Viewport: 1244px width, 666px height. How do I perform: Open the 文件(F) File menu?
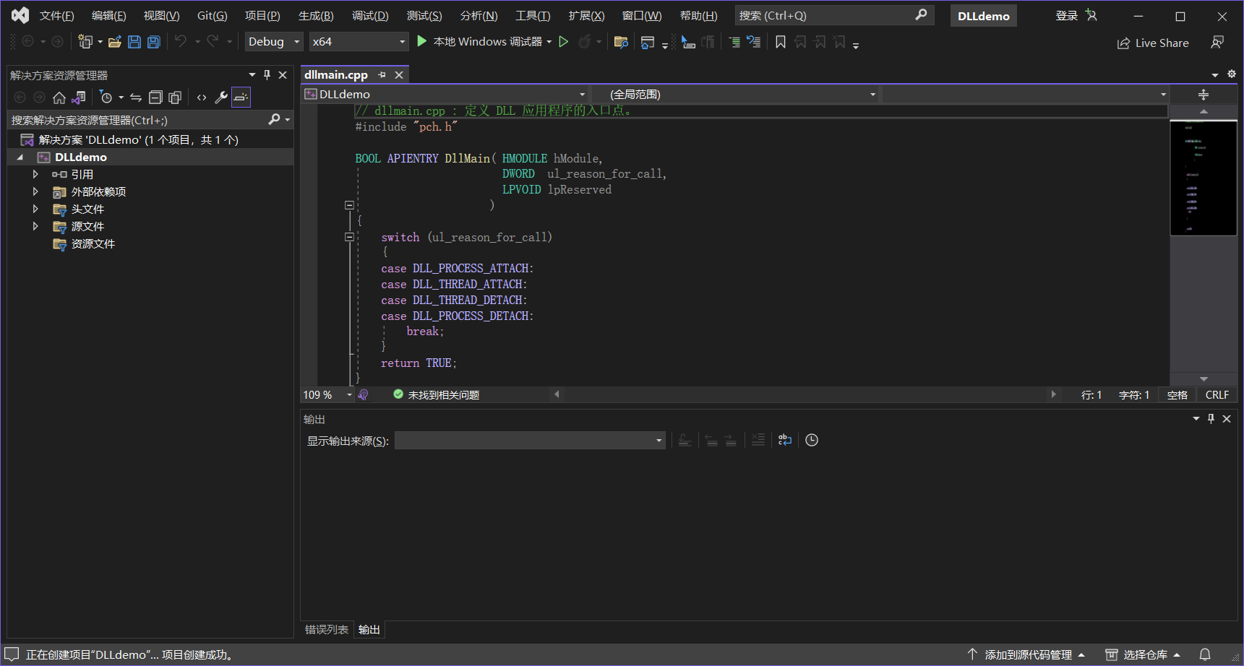(x=56, y=16)
